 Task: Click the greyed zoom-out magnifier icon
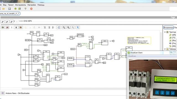73,28
